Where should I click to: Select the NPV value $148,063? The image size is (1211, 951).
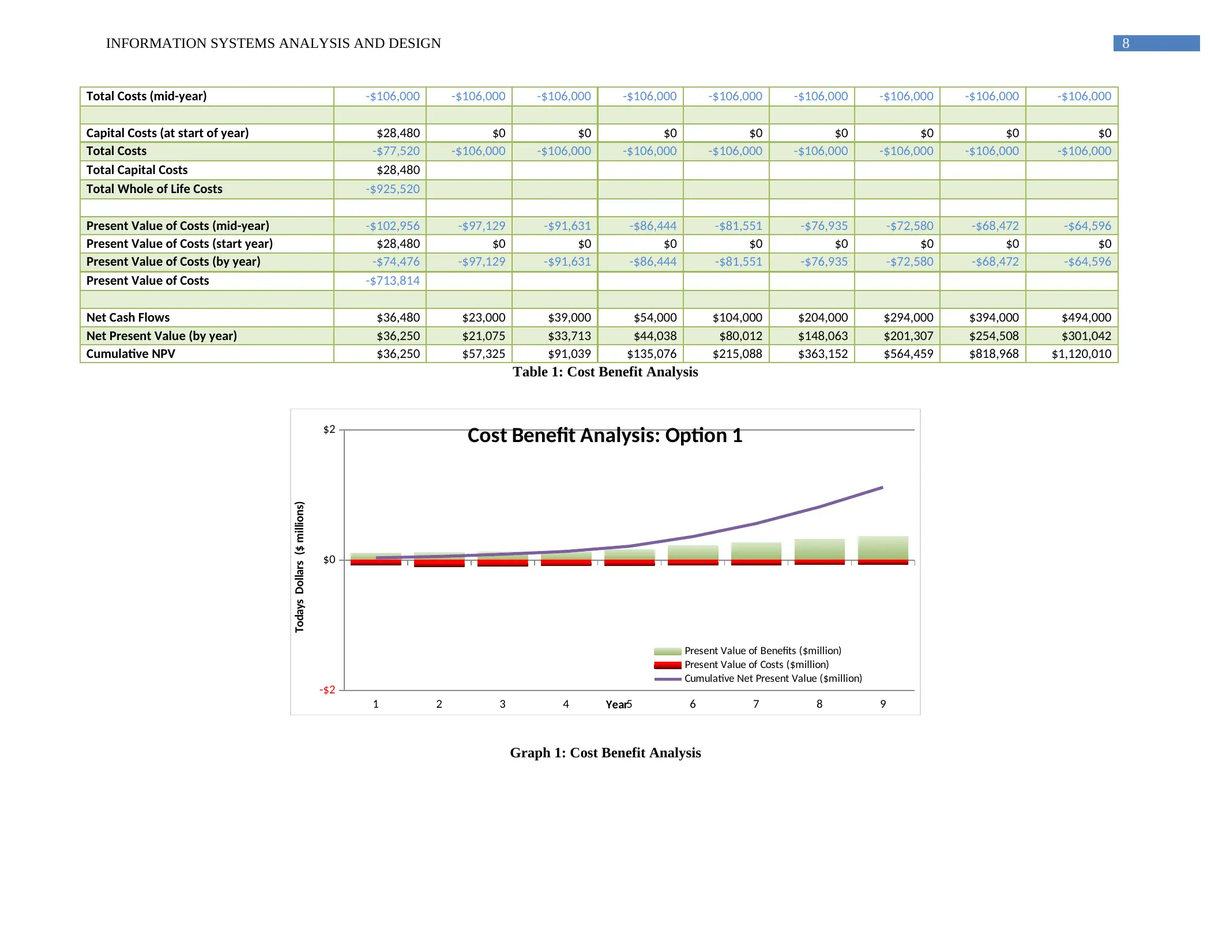823,336
